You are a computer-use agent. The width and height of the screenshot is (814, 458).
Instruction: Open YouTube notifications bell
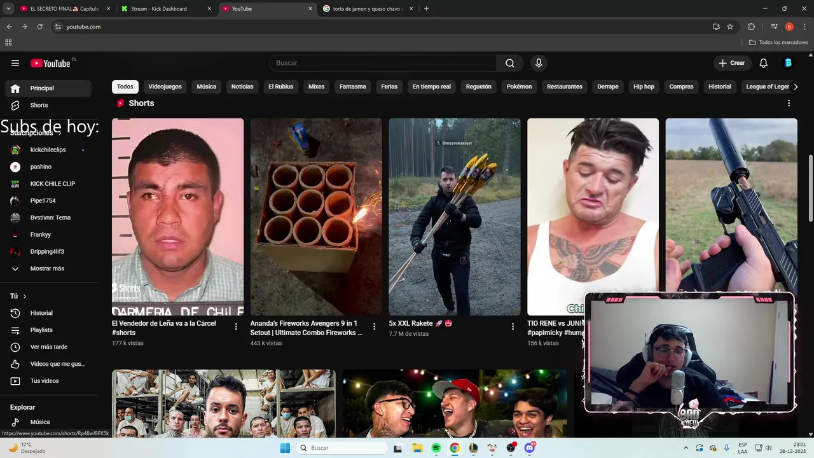[x=764, y=63]
